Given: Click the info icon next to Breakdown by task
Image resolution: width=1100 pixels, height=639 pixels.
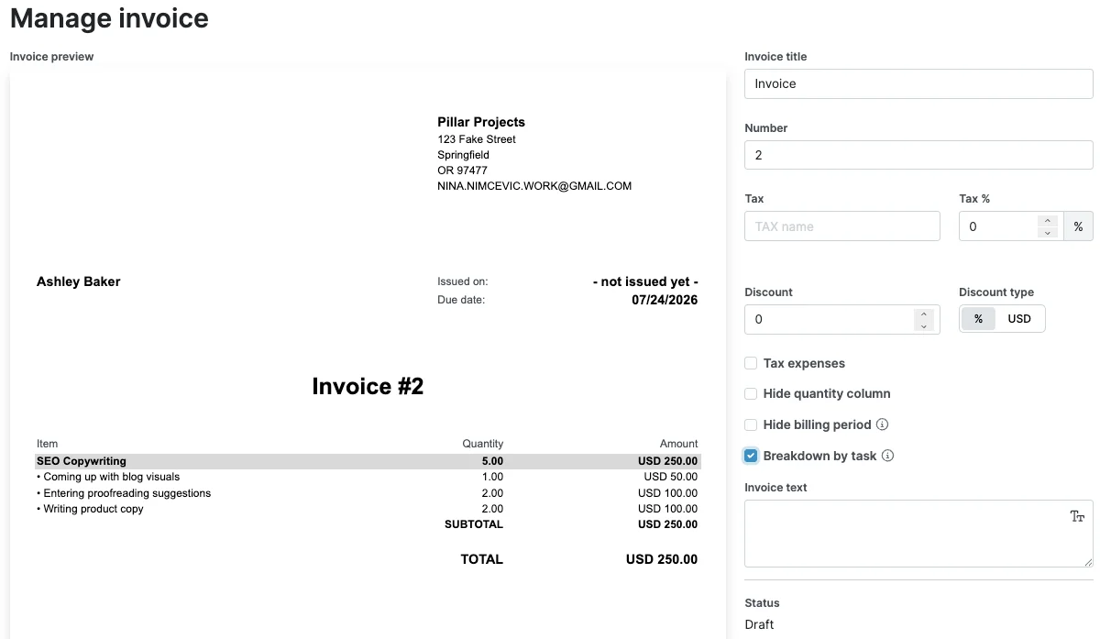Looking at the screenshot, I should 887,456.
